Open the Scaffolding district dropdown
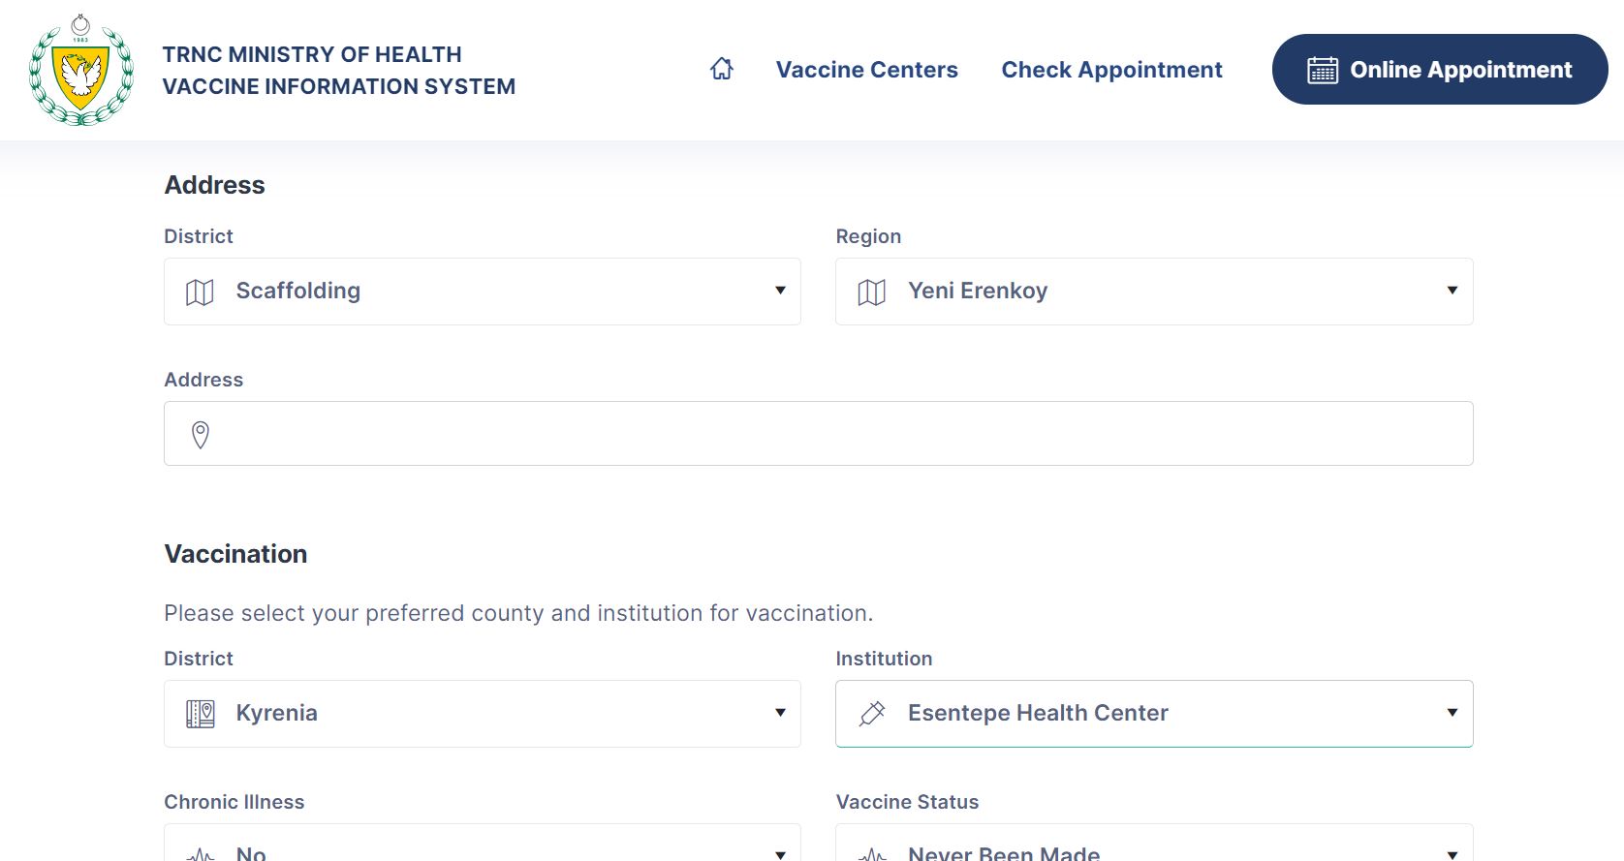This screenshot has width=1624, height=861. 482,292
